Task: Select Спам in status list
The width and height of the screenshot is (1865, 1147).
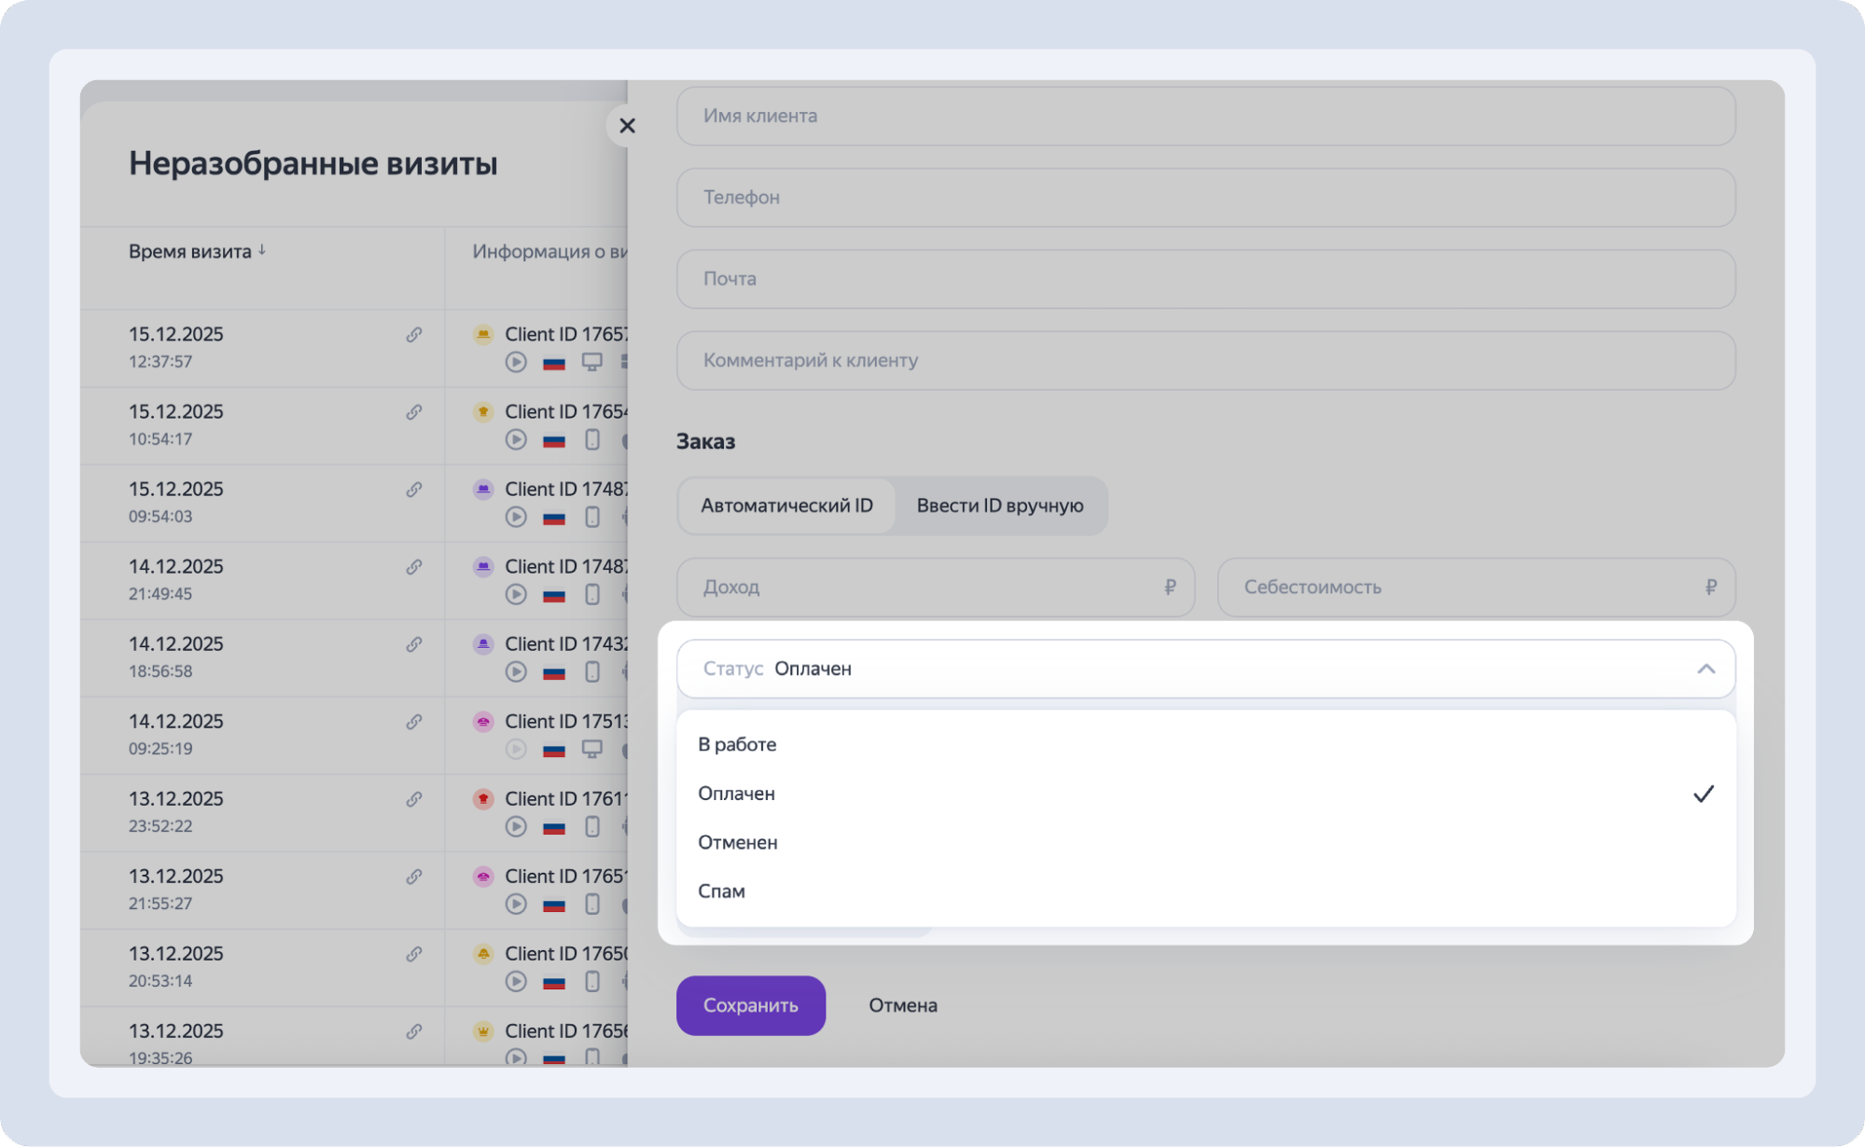Action: [x=721, y=891]
